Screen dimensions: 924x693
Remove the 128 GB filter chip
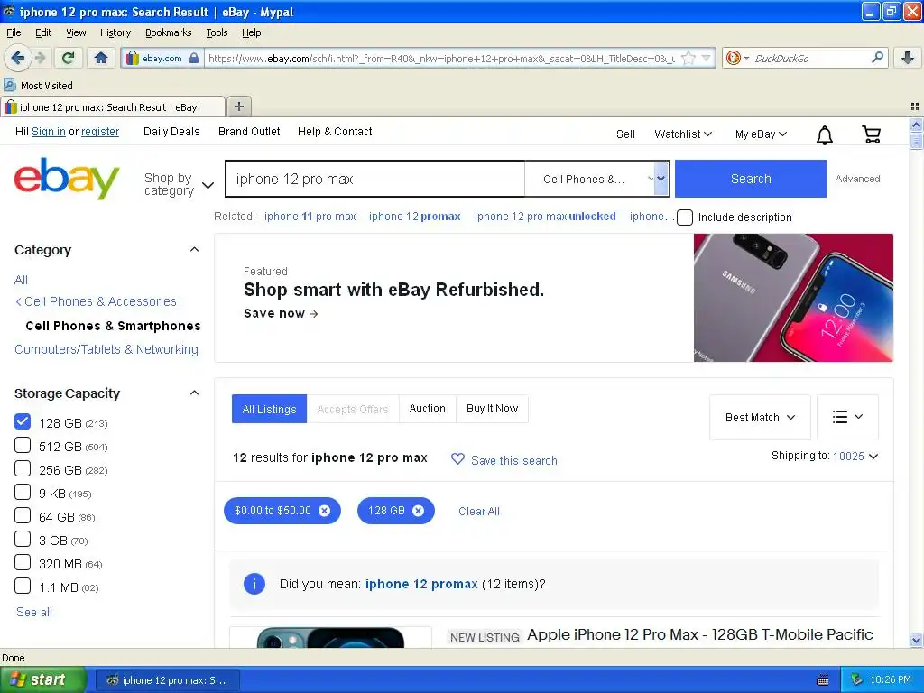(x=418, y=511)
